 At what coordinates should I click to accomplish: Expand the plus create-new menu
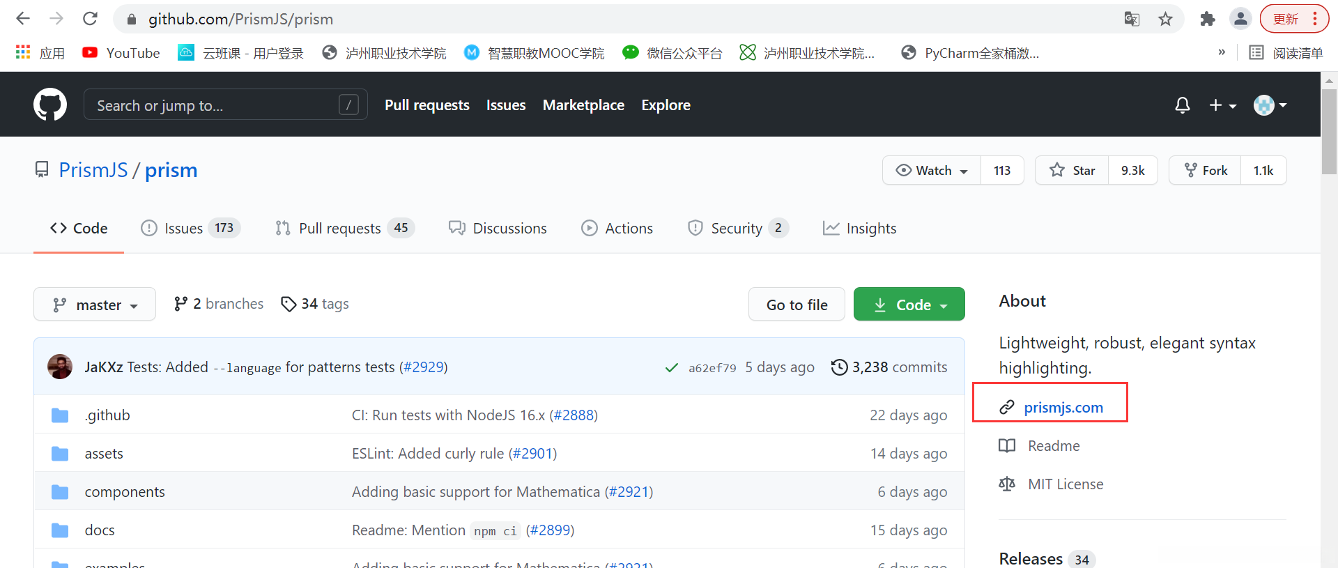pyautogui.click(x=1222, y=105)
